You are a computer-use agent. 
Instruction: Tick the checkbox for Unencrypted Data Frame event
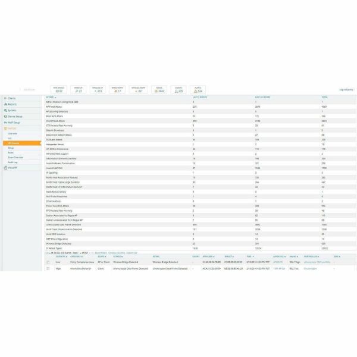pyautogui.click(x=48, y=269)
